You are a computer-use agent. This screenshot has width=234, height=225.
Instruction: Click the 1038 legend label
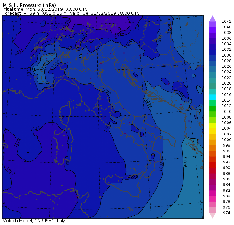click(x=227, y=33)
